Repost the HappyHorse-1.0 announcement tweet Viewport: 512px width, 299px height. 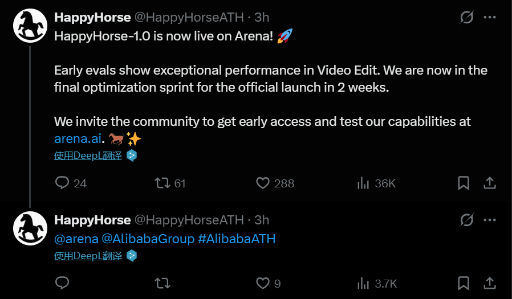pyautogui.click(x=162, y=183)
